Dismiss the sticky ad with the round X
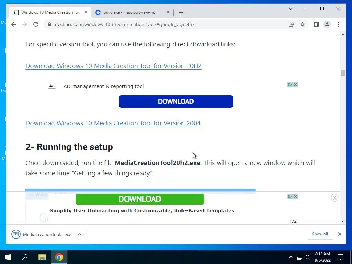The height and width of the screenshot is (264, 352). (x=334, y=198)
